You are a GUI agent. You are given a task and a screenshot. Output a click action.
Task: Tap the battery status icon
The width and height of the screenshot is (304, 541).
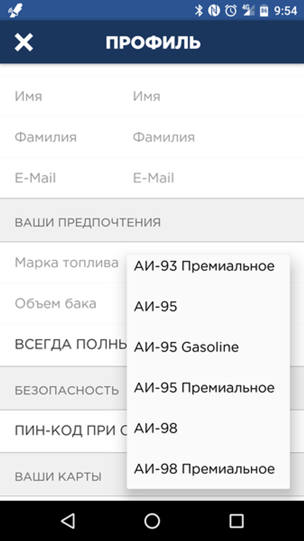click(264, 11)
